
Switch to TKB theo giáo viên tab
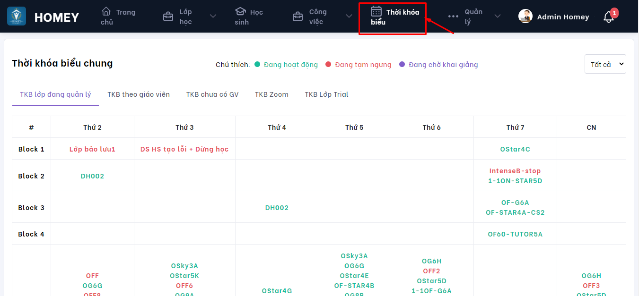[139, 94]
